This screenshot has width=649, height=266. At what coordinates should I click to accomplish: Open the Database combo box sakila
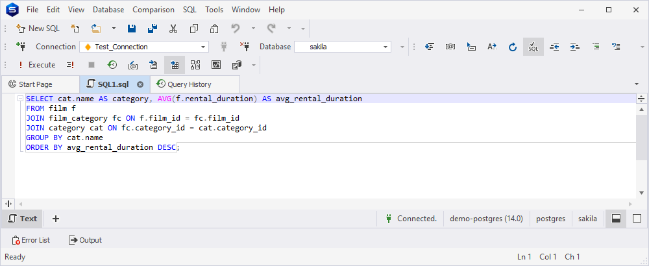point(343,47)
